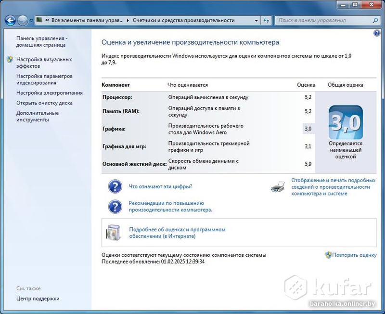This screenshot has width=385, height=314.
Task: Close the window with the red X
Action: click(371, 5)
